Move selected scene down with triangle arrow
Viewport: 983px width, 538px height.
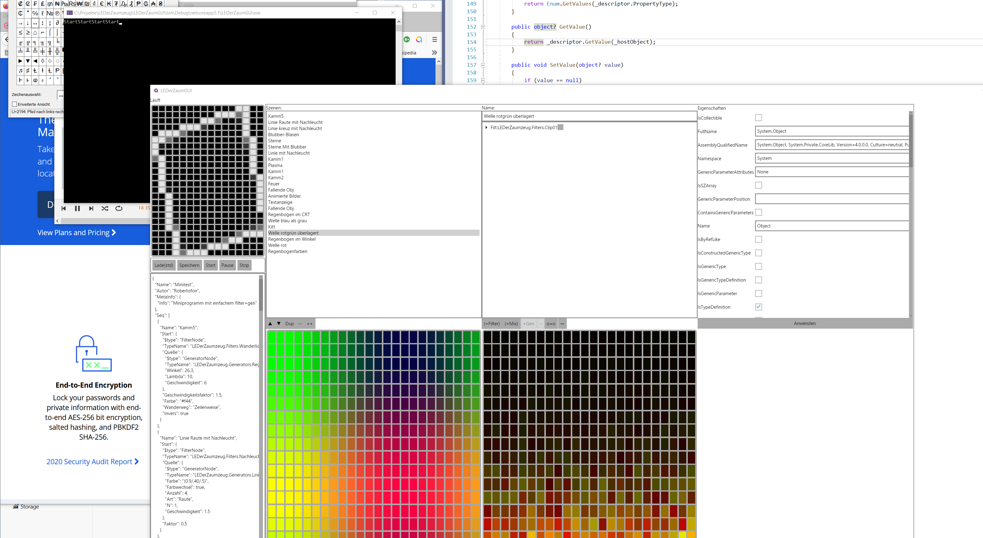pyautogui.click(x=279, y=323)
